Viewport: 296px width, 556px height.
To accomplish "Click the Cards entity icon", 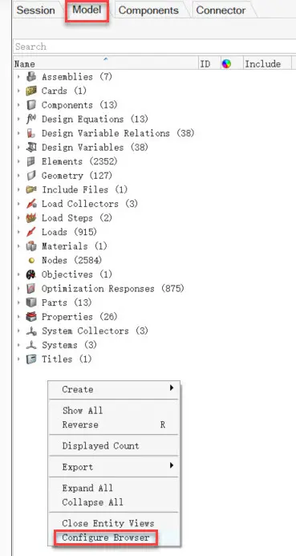I will coord(31,91).
